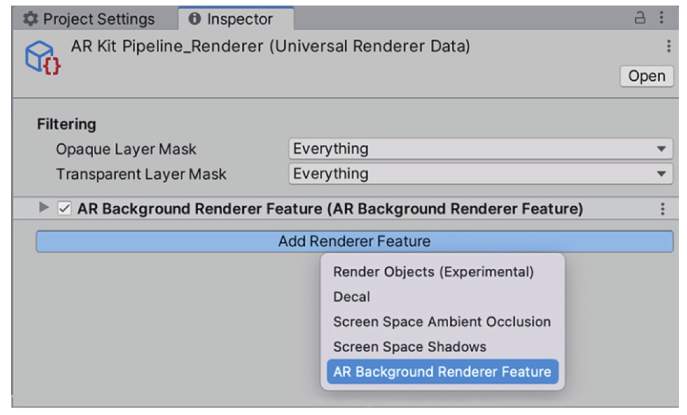Screen dimensions: 687x415
Task: Click the Inspector info icon
Action: (194, 19)
